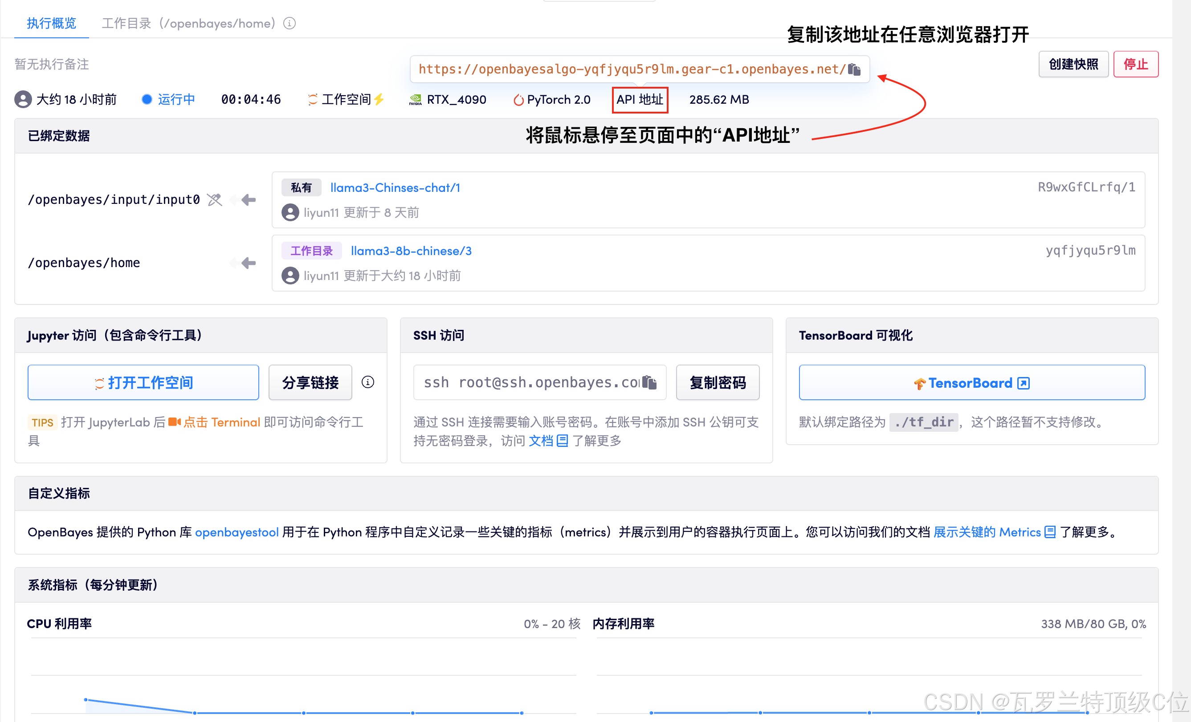Click the PyTorch 2.0 icon label
1191x722 pixels.
[551, 99]
